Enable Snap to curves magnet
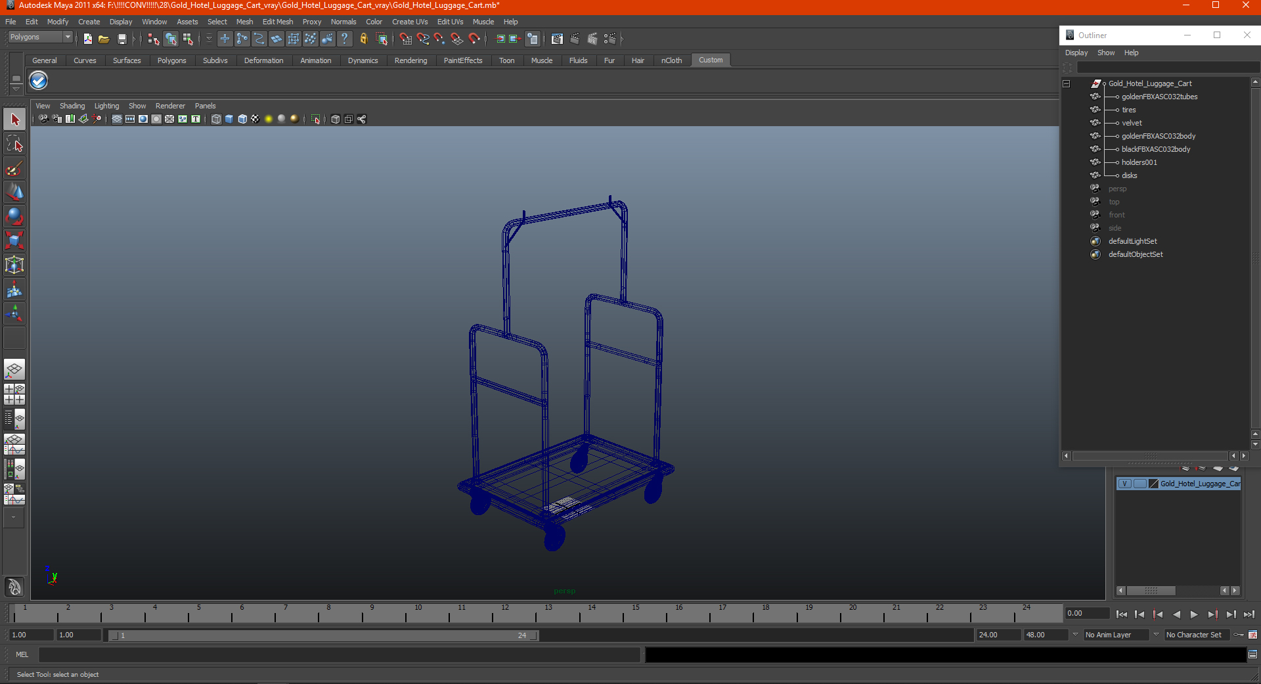Image resolution: width=1261 pixels, height=684 pixels. coord(422,39)
